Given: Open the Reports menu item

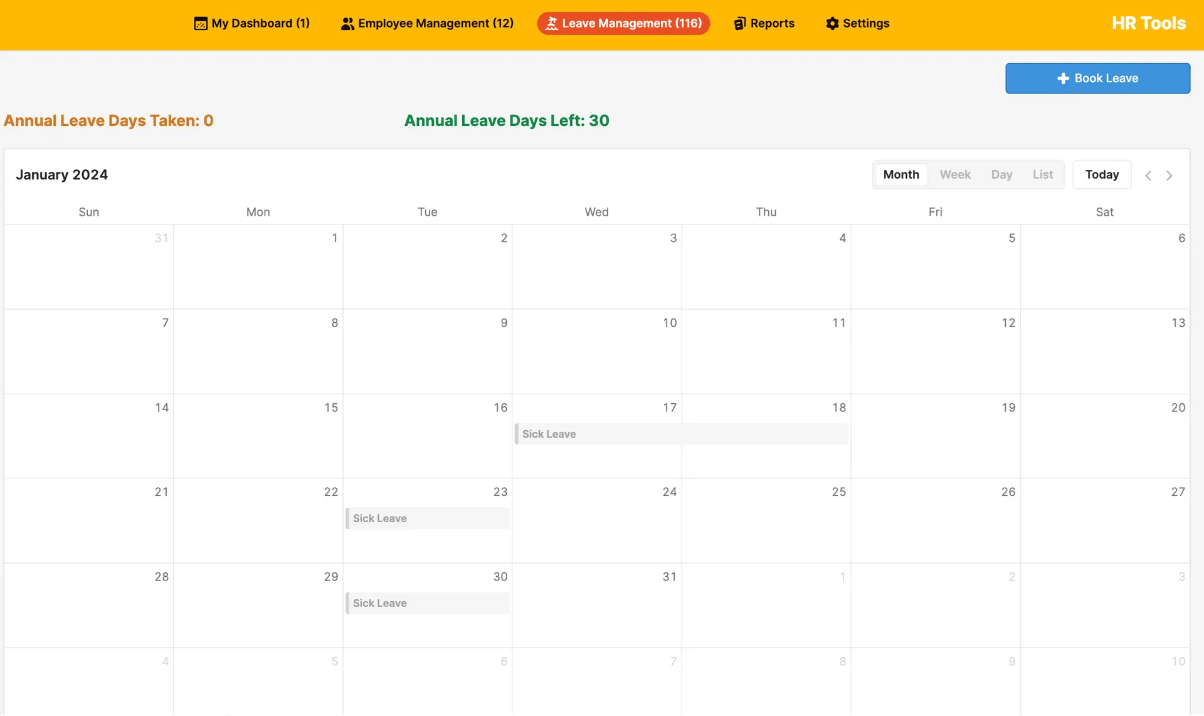Looking at the screenshot, I should (x=764, y=24).
